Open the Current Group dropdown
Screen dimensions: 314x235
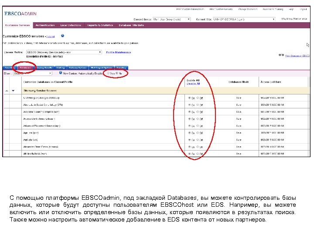(x=172, y=20)
